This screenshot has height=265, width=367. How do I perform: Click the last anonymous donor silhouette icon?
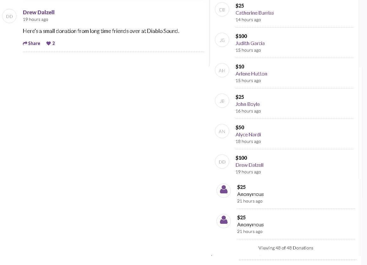(224, 221)
